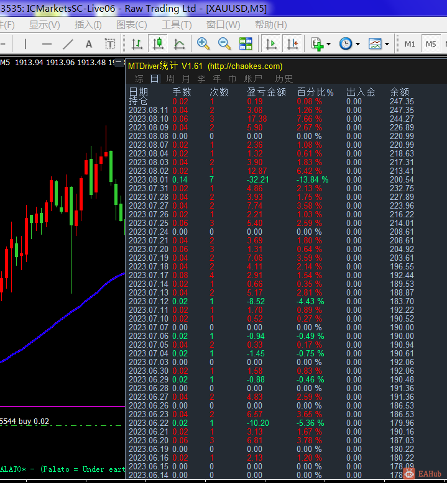
Task: Click the -8.52 loss amount
Action: [x=256, y=301]
